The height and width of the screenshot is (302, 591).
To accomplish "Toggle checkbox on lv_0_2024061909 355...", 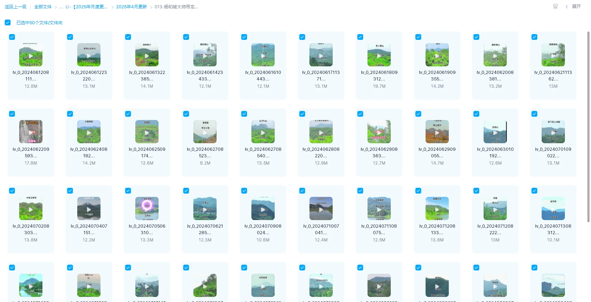I will 418,37.
